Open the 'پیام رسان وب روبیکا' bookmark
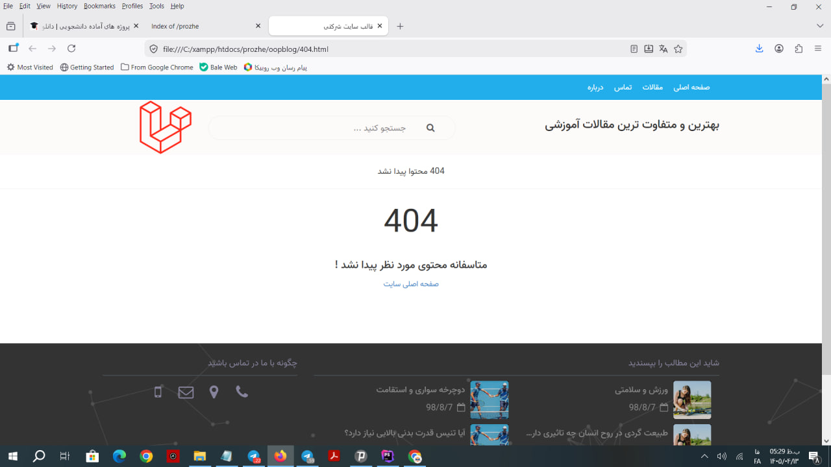 point(275,67)
